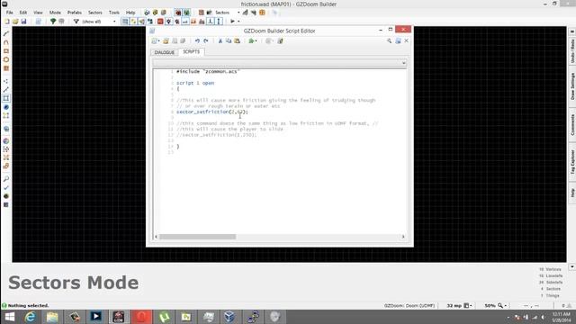
Task: Click the New Map icon in main toolbar
Action: pos(6,22)
